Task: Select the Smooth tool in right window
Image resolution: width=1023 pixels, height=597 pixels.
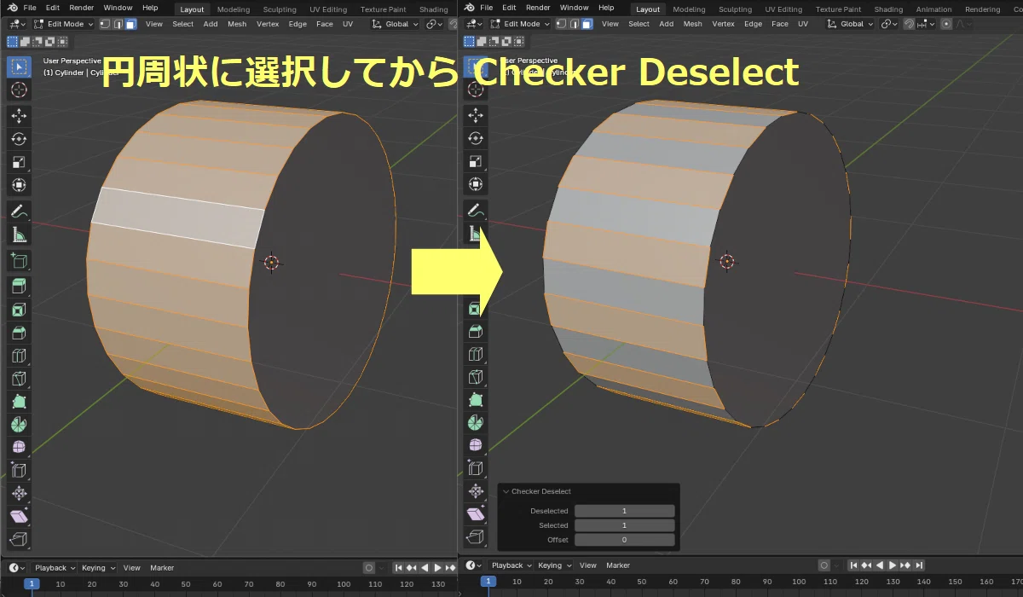Action: click(476, 445)
